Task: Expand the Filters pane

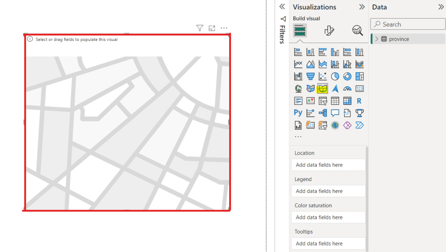Action: pos(282,7)
